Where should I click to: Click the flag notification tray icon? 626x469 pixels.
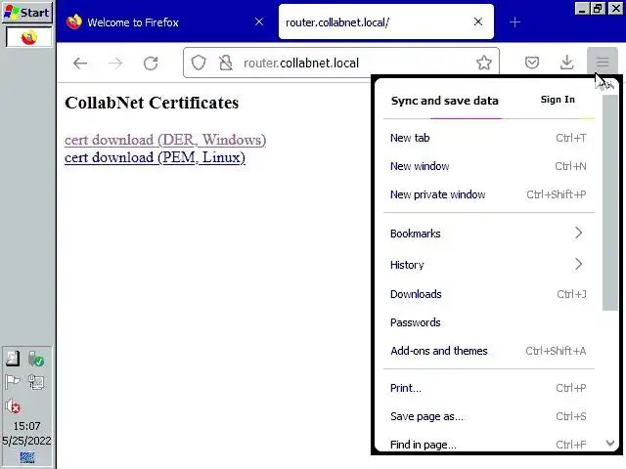pos(13,382)
